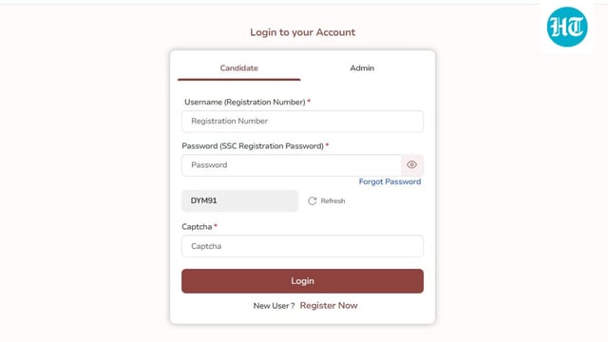Click the Login to your Account heading
Screen dimensions: 608x342
[x=302, y=32]
